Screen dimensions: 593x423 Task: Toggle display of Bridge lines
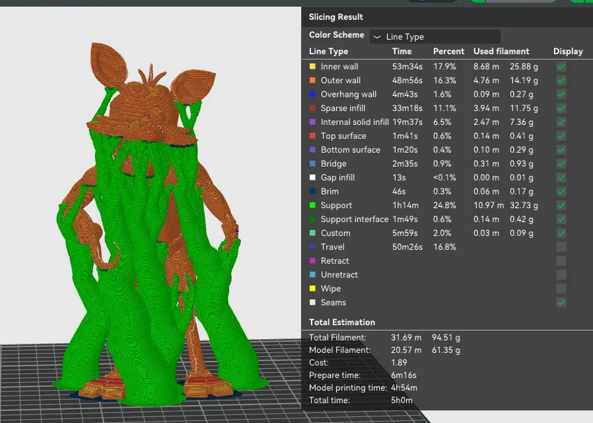561,164
